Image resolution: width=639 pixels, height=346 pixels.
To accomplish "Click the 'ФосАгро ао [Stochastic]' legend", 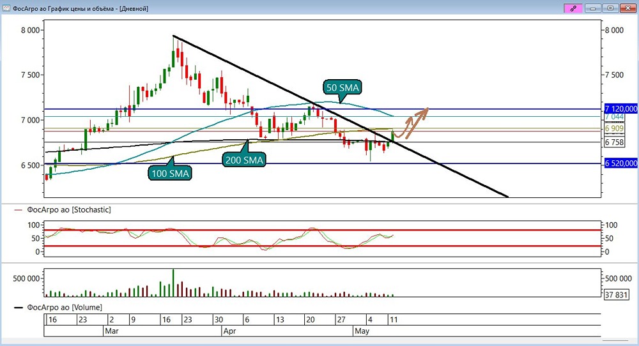I will (69, 209).
